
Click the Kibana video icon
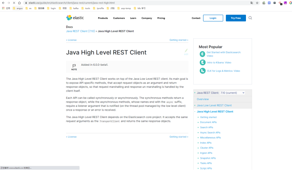point(202,63)
